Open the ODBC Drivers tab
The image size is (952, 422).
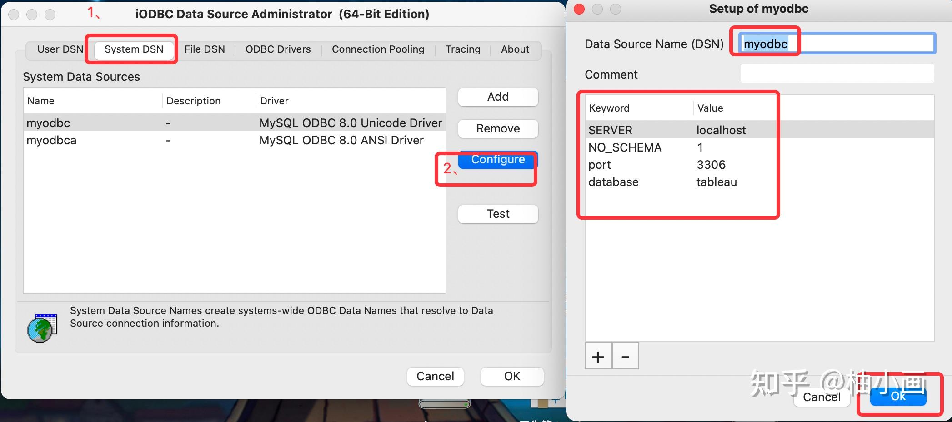click(x=278, y=49)
